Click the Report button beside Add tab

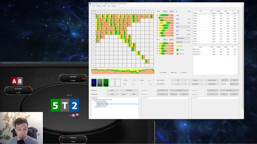(134, 94)
